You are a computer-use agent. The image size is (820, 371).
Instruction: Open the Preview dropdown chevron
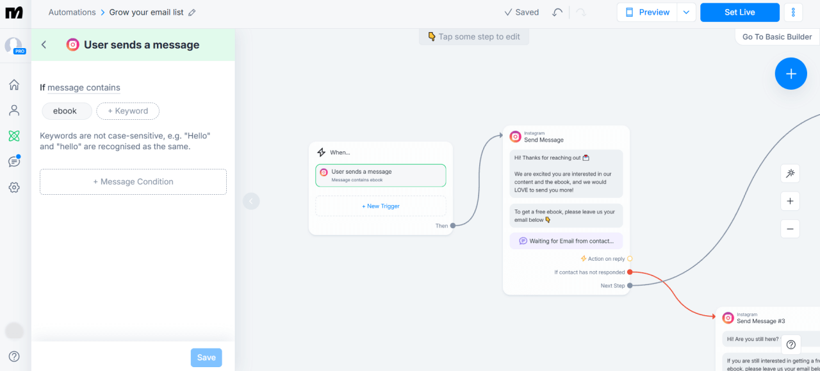click(x=686, y=12)
